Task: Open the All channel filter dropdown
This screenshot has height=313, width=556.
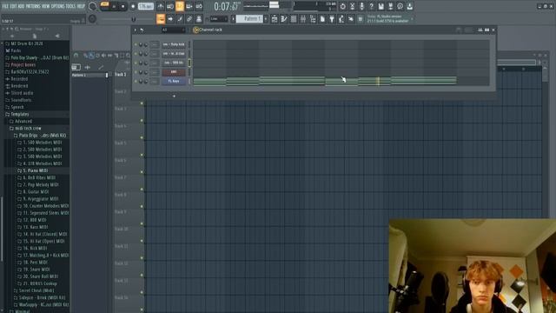Action: pyautogui.click(x=174, y=30)
